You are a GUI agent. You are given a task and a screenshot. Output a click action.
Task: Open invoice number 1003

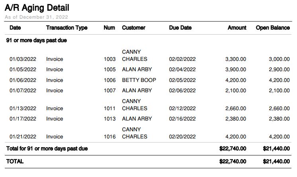(109, 59)
